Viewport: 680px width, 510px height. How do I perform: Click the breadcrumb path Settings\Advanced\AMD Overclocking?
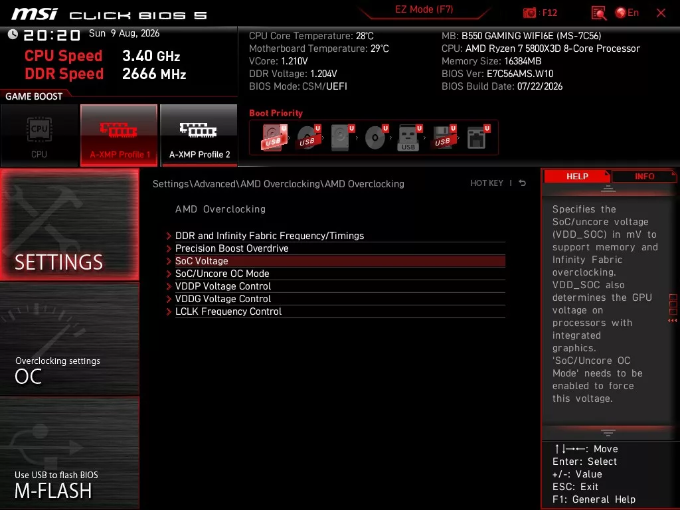(278, 184)
